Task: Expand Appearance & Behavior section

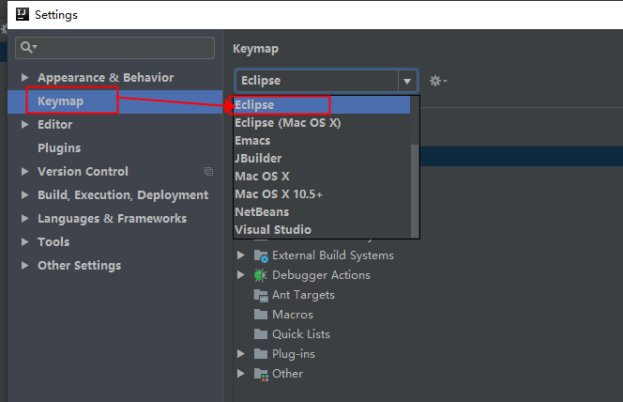Action: click(24, 78)
